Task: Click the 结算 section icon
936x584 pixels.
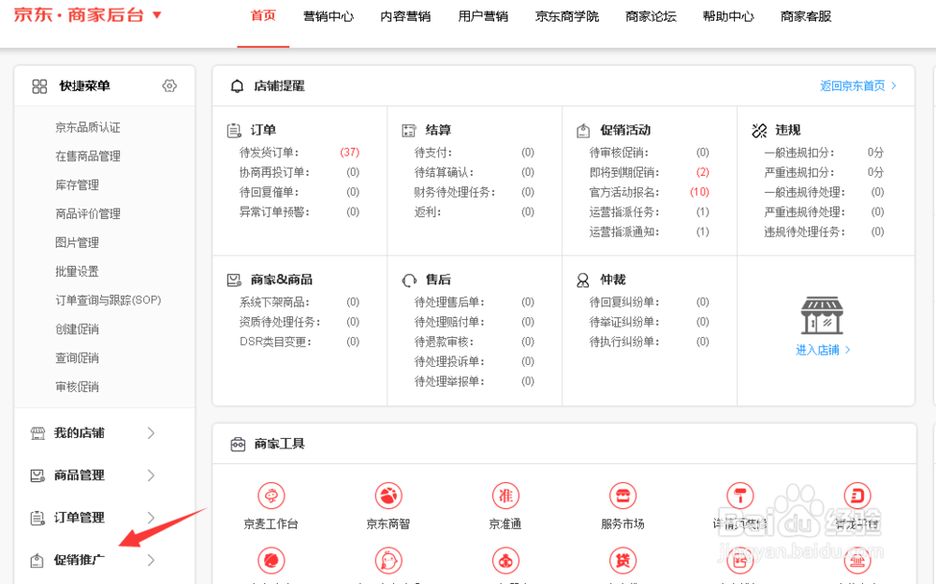Action: coord(409,130)
